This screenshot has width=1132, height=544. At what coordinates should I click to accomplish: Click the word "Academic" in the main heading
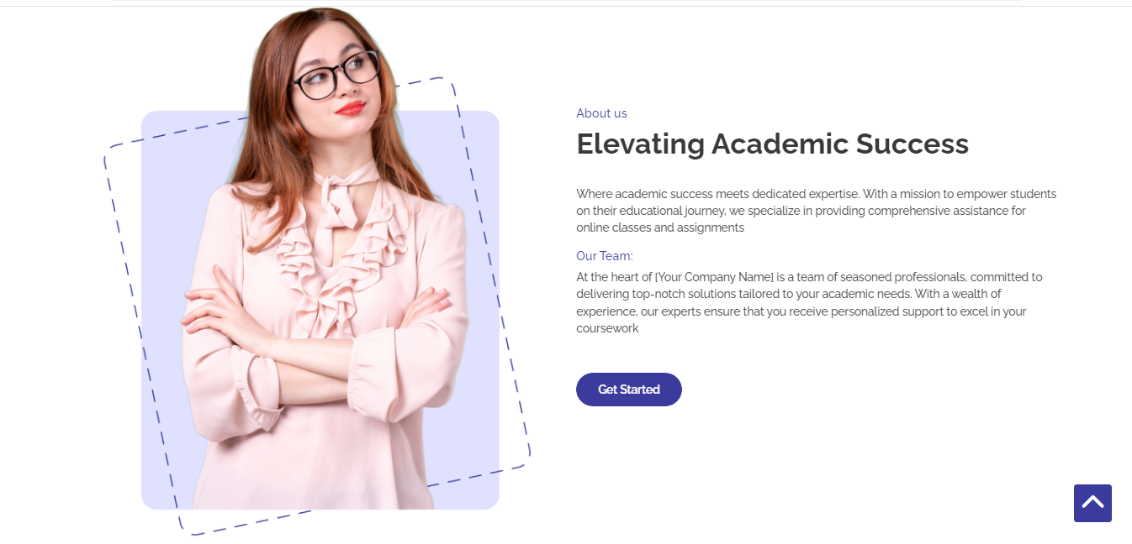click(780, 144)
